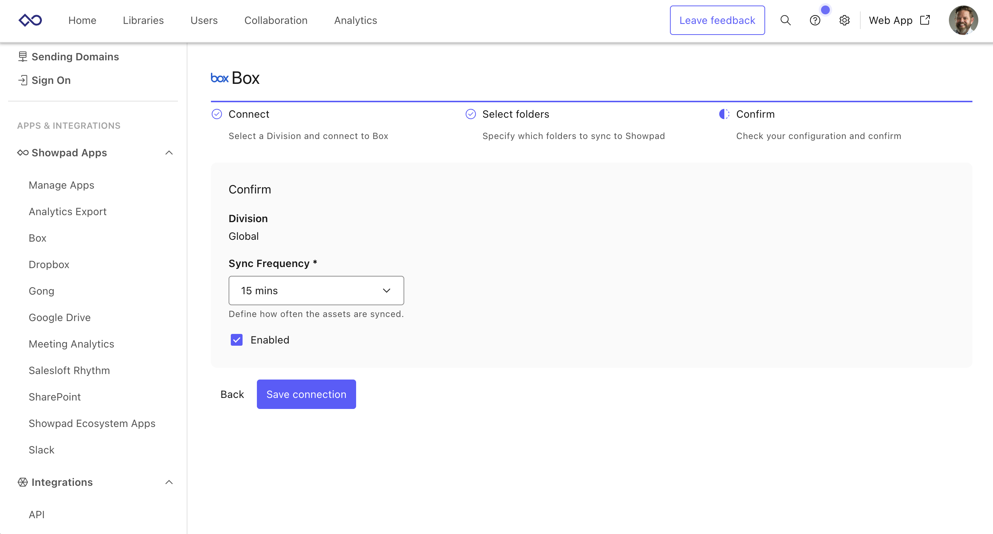The image size is (993, 534).
Task: Open Google Drive in sidebar
Action: click(x=60, y=317)
